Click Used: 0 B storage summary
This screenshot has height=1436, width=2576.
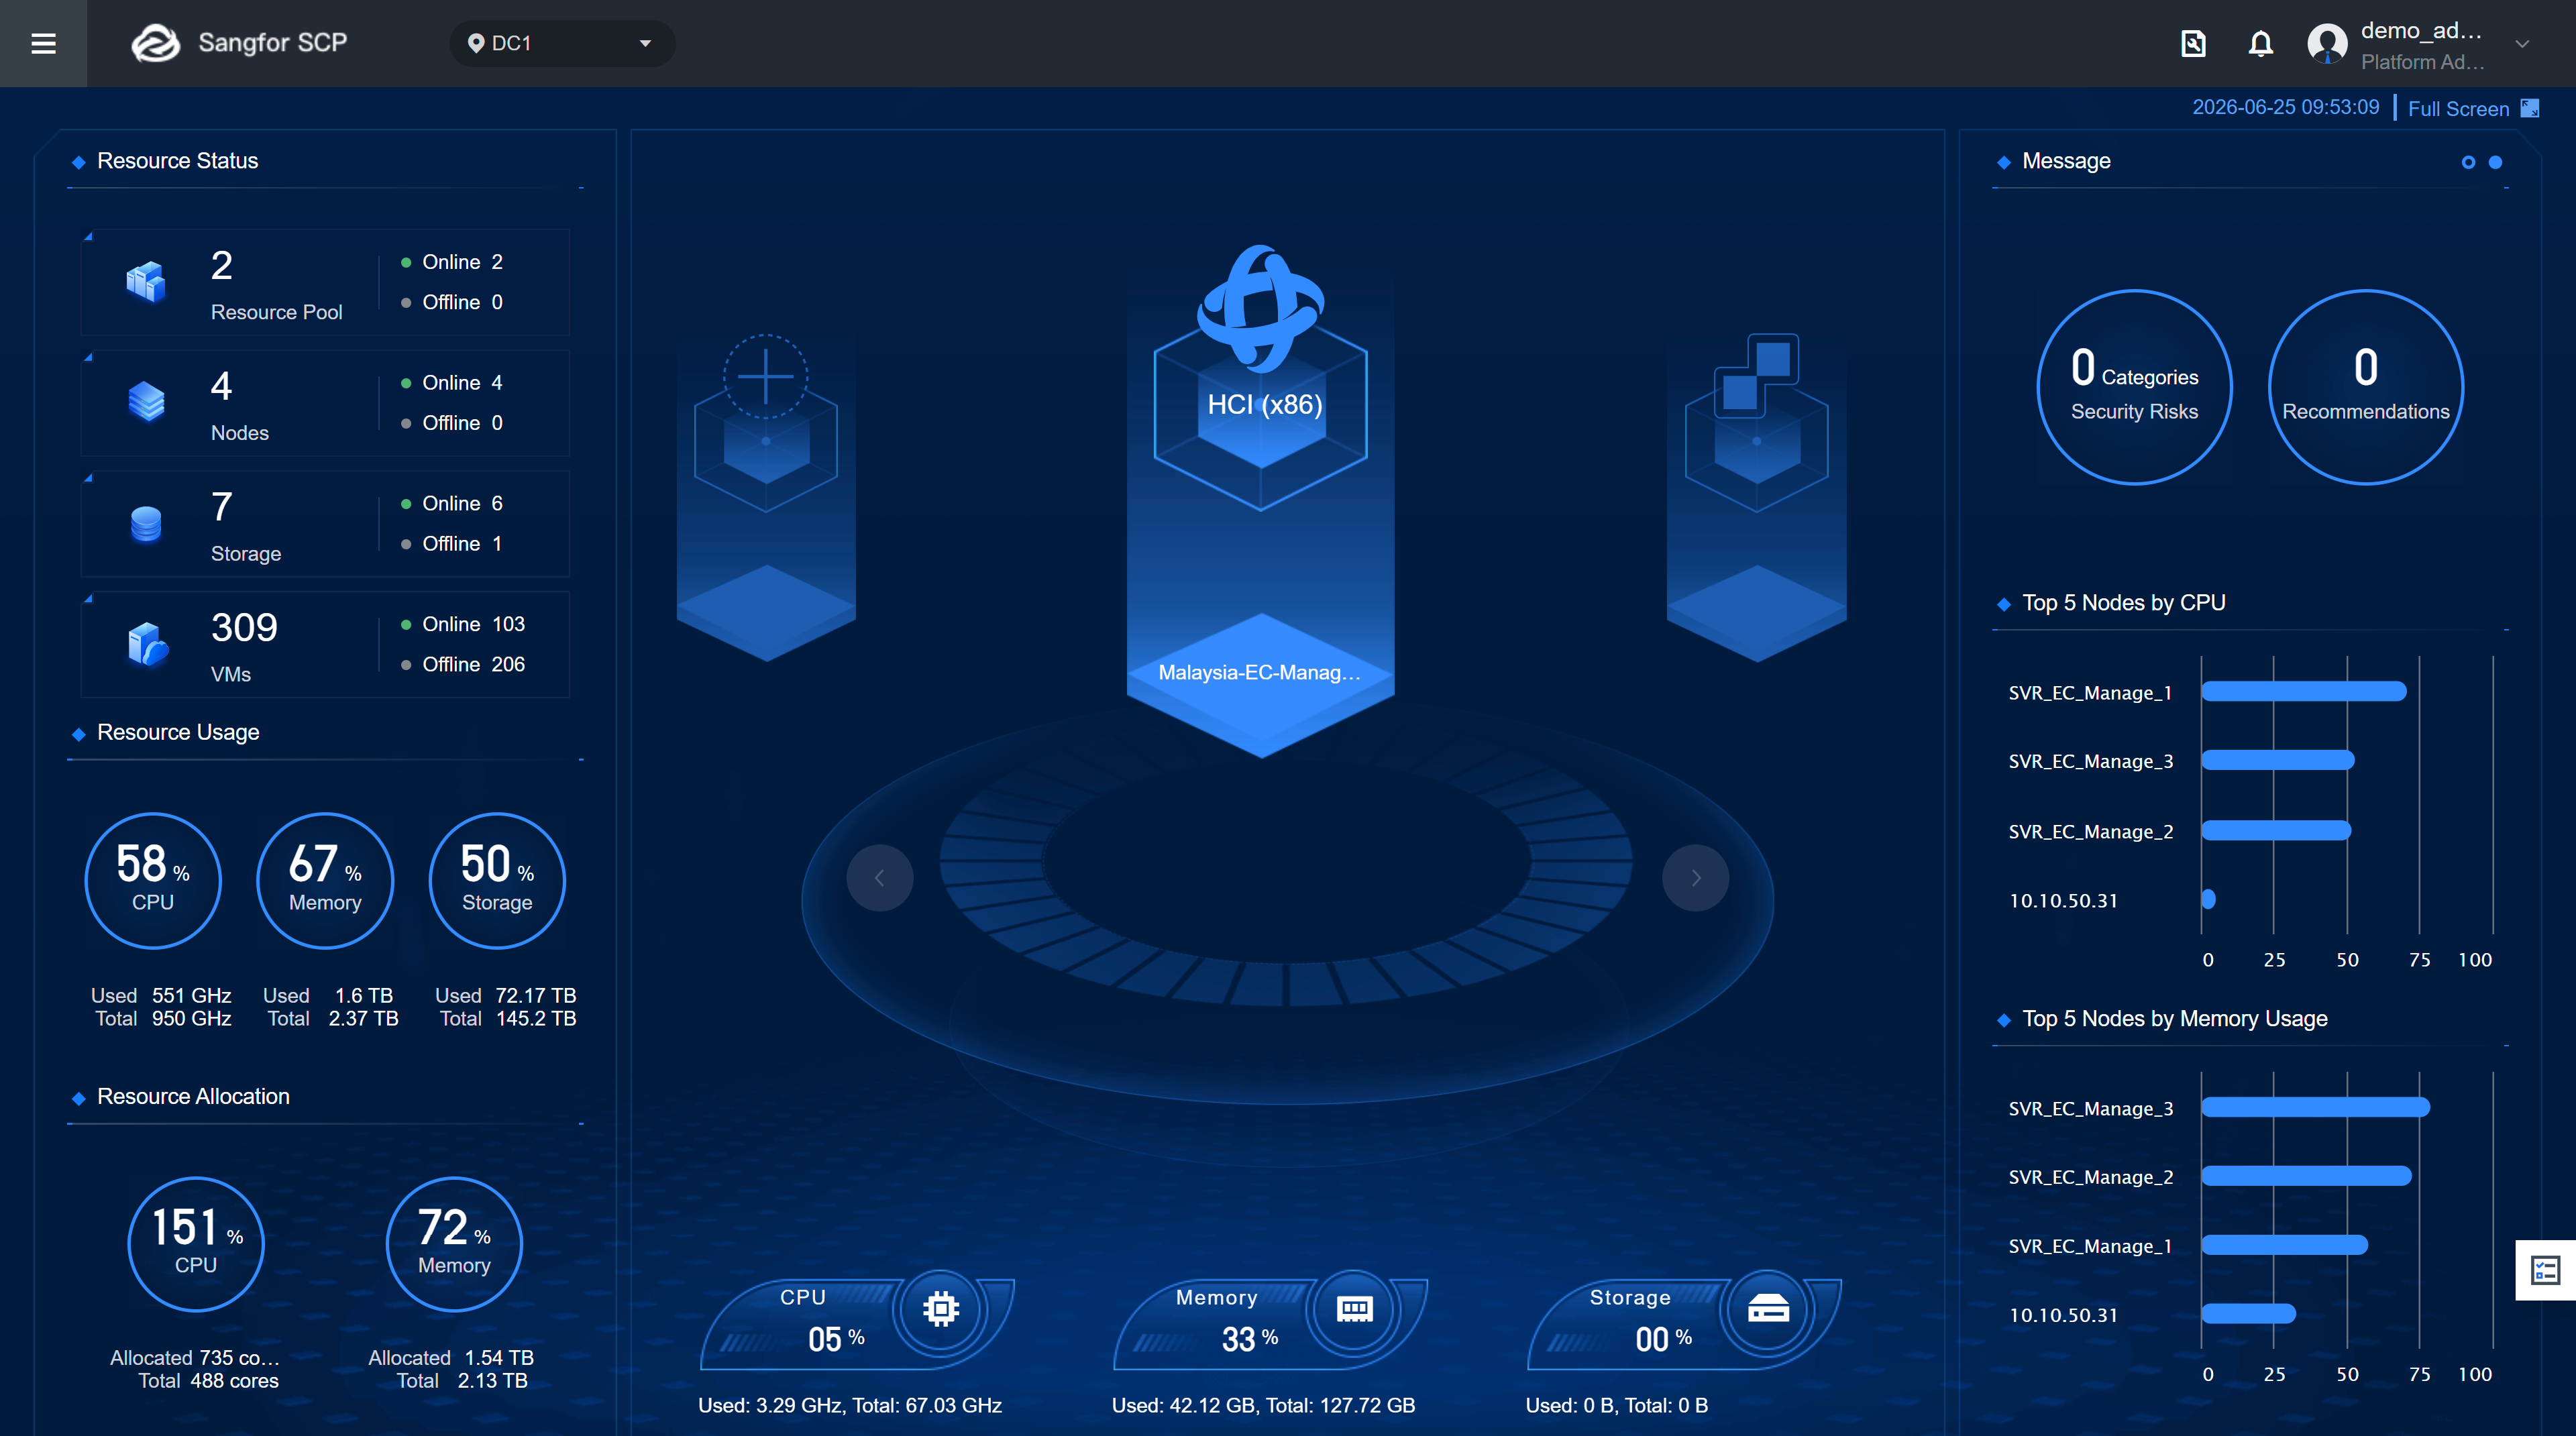(1616, 1405)
